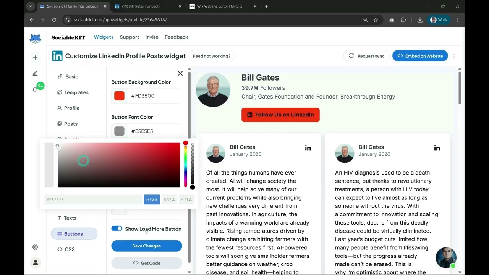The image size is (489, 275).
Task: Open the browser downloads icon
Action: (x=420, y=20)
